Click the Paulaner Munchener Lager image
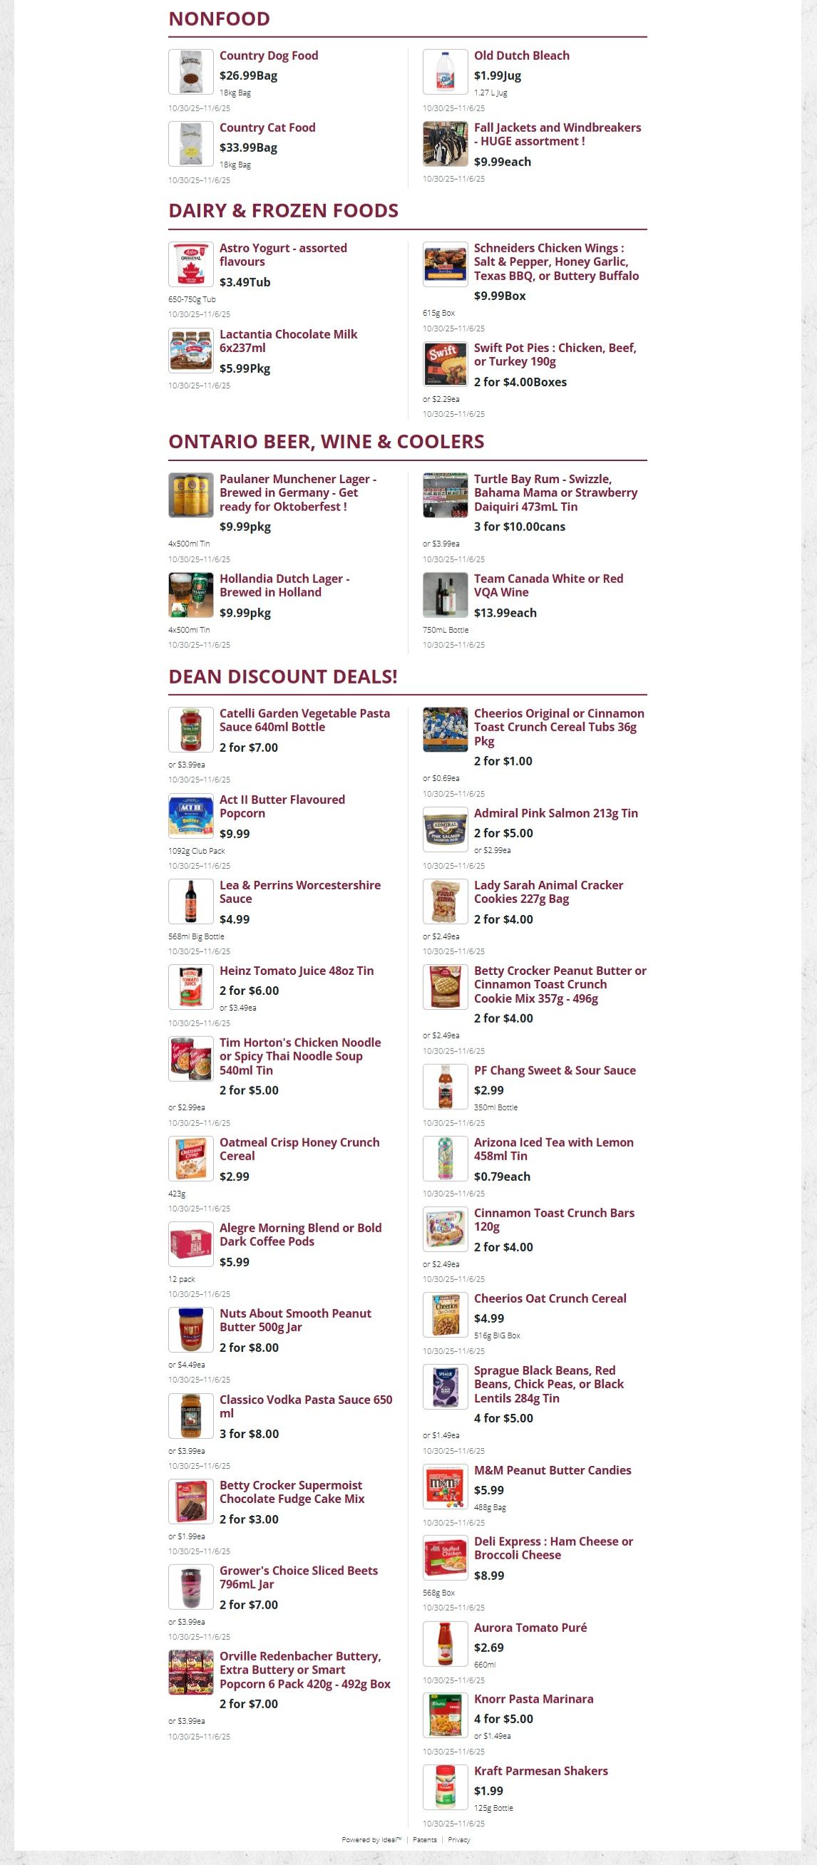 pos(190,495)
